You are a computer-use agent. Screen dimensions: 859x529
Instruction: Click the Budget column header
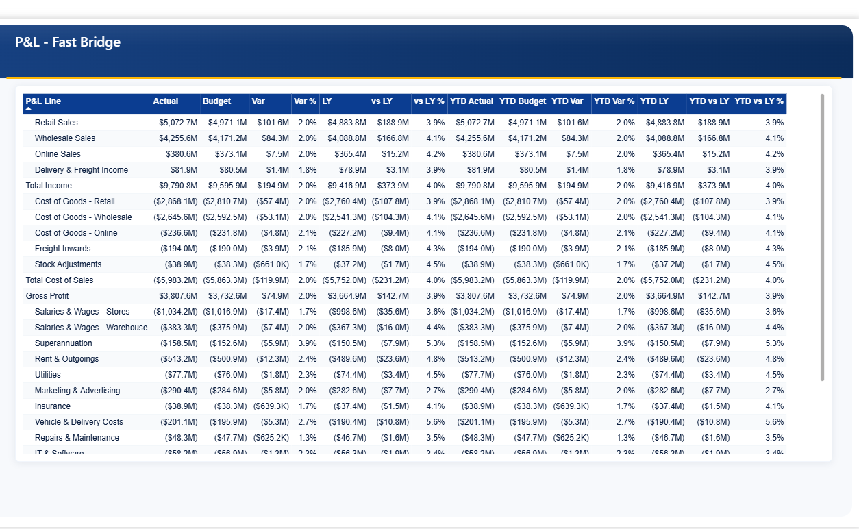pos(225,103)
